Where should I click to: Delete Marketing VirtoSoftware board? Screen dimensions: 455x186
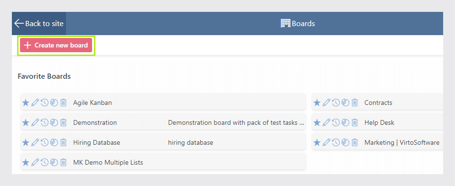354,142
